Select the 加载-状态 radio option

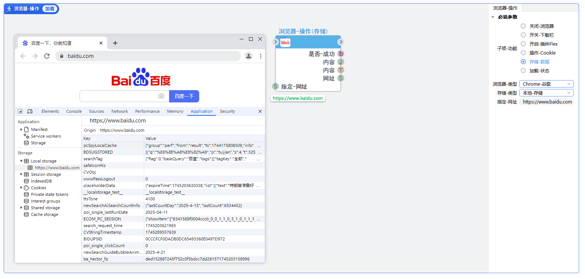pyautogui.click(x=523, y=70)
